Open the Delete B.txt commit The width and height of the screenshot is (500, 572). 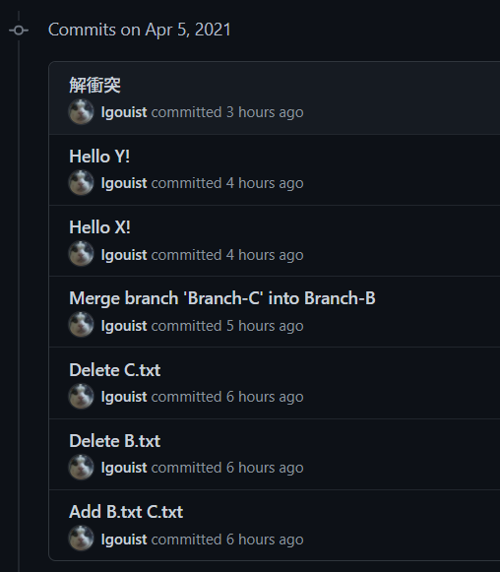tap(114, 441)
